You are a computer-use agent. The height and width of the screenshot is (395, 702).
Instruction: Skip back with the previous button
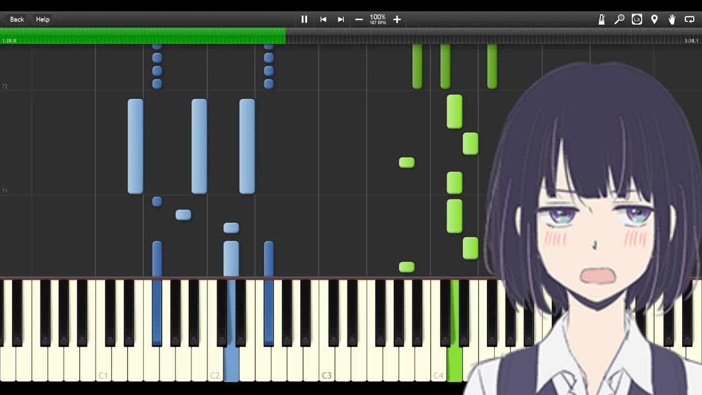pos(323,19)
